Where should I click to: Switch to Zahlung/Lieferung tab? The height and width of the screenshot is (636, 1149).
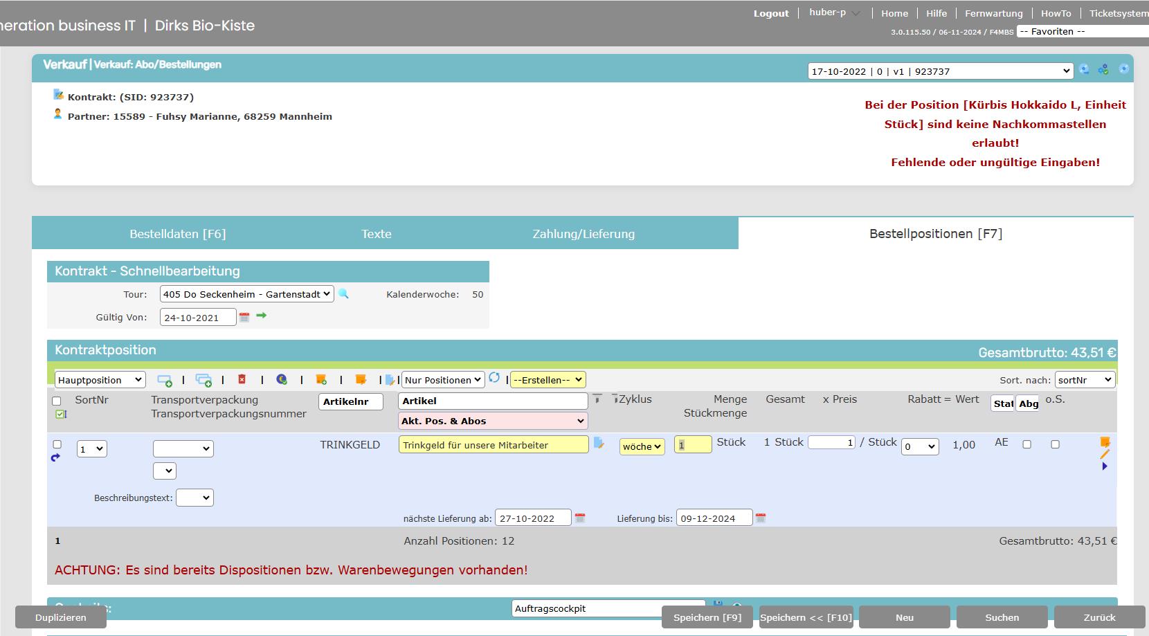pos(583,234)
